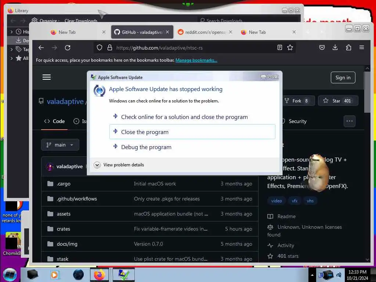Expand History item in Library window
Screen dimensions: 376x282
click(x=11, y=32)
